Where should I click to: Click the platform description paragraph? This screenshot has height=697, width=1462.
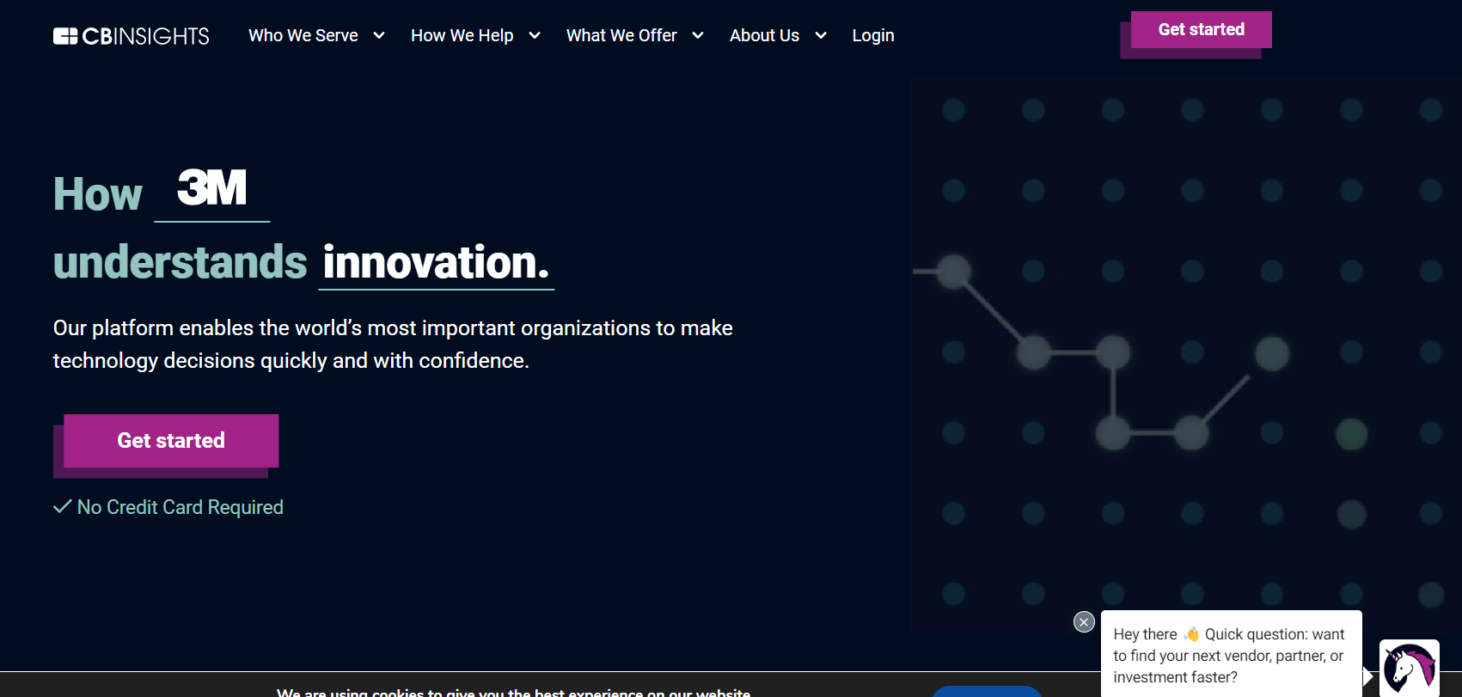click(393, 344)
